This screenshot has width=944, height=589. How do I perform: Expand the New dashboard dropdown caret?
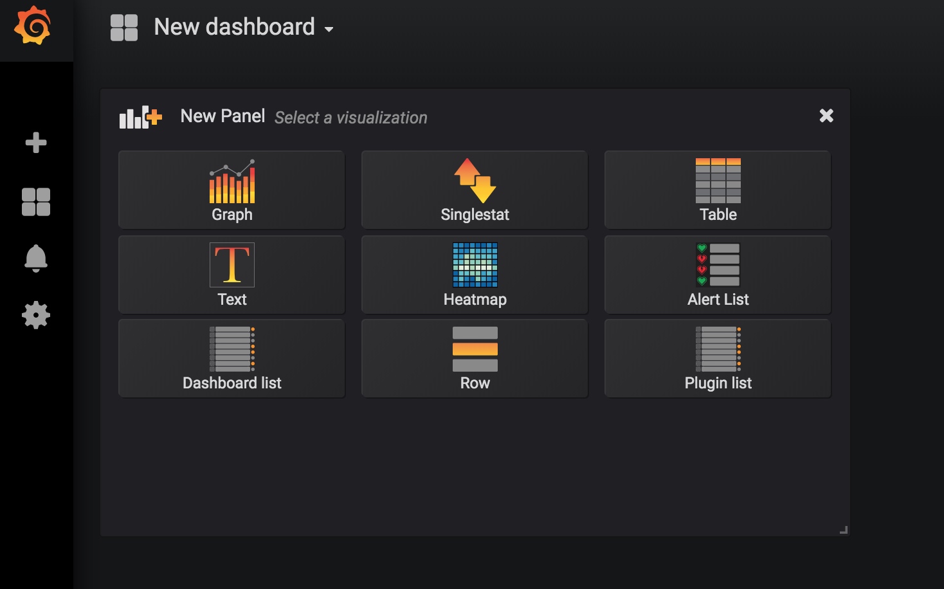(x=329, y=30)
